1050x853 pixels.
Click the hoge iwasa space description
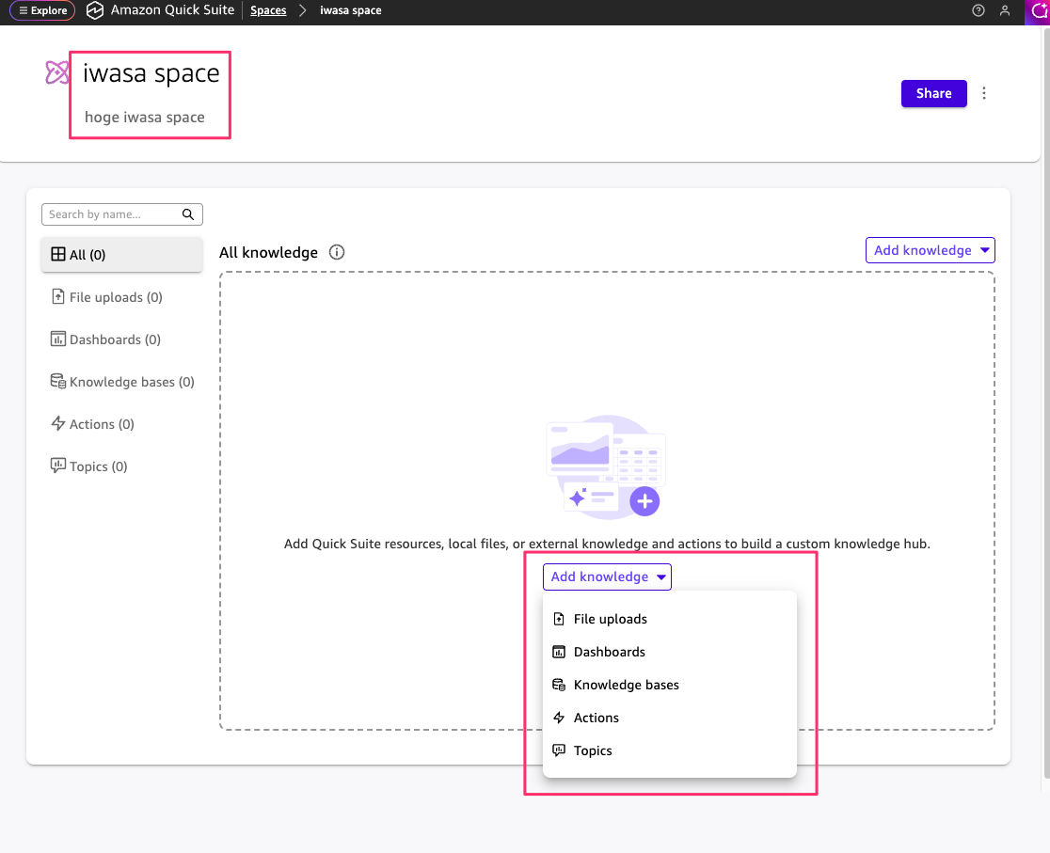coord(145,118)
